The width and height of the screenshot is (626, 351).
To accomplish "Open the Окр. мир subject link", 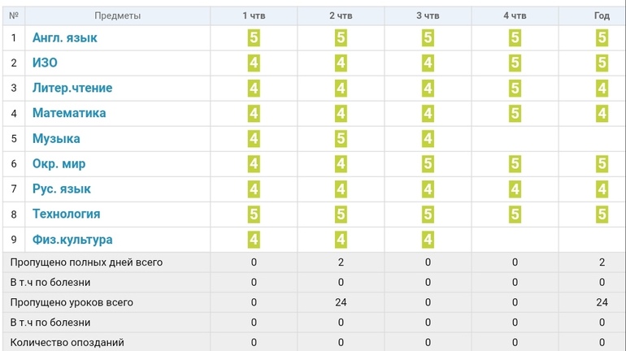I will (x=59, y=163).
